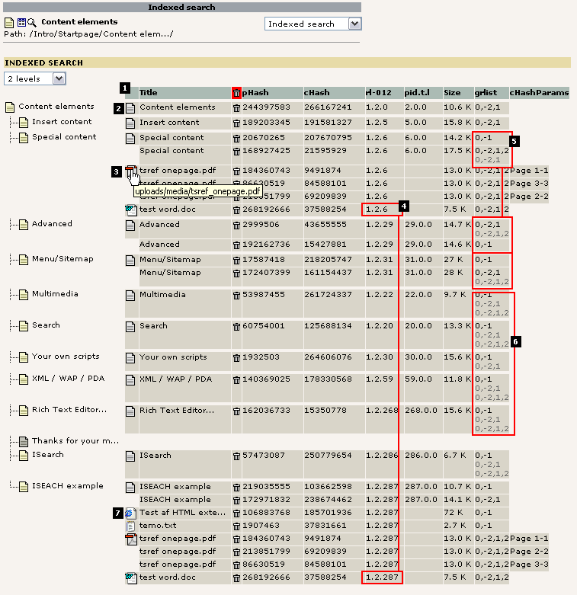The image size is (577, 595).
Task: Remove Multimedia entry using its trash icon
Action: point(236,296)
